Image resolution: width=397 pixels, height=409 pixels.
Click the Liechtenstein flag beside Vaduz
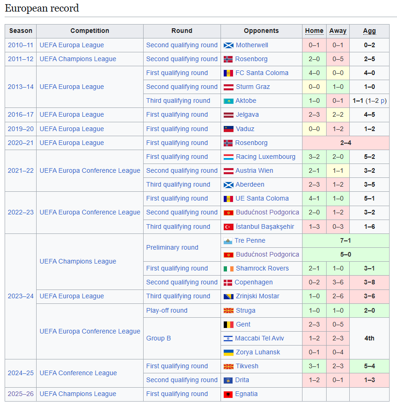click(228, 129)
